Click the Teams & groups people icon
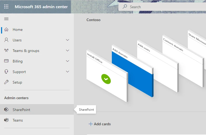The width and height of the screenshot is (206, 135). pyautogui.click(x=6, y=50)
